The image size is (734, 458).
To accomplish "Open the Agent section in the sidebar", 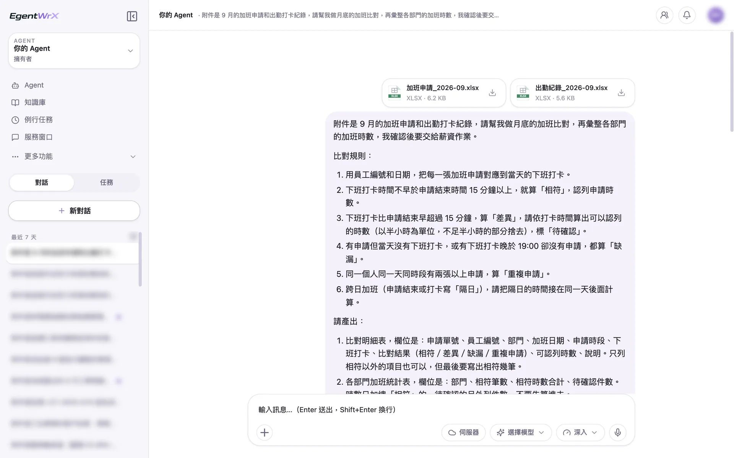I will pyautogui.click(x=74, y=85).
